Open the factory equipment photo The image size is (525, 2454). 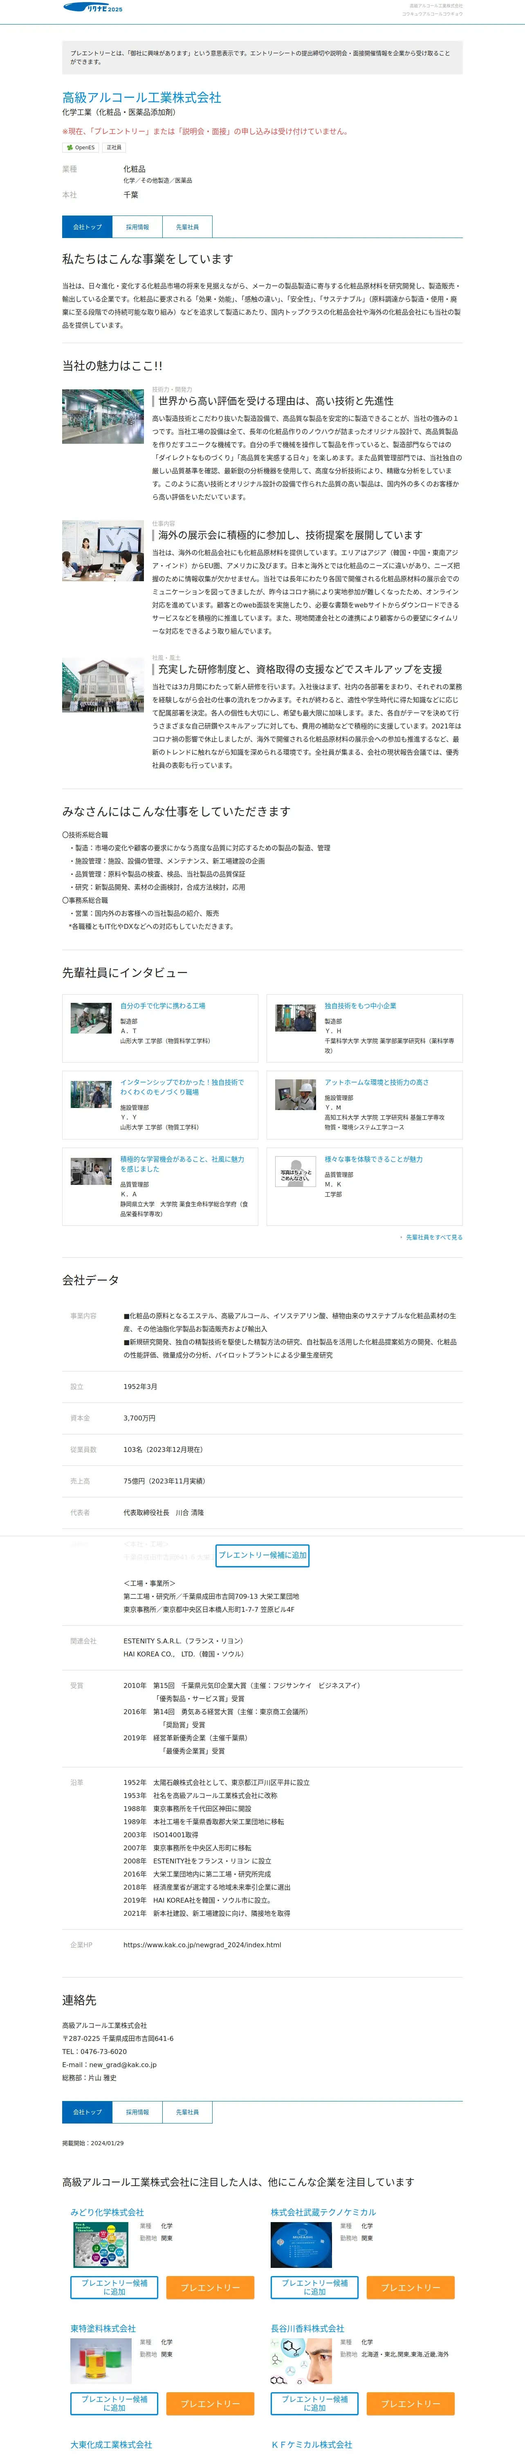(x=103, y=416)
